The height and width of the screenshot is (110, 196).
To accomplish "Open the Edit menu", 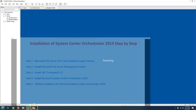I will pos(6,4).
